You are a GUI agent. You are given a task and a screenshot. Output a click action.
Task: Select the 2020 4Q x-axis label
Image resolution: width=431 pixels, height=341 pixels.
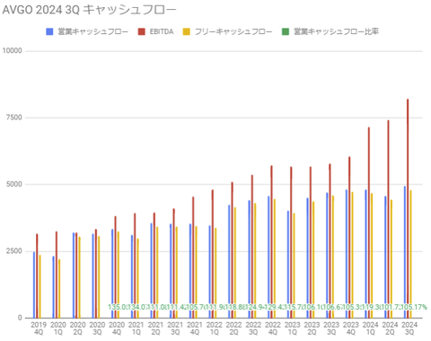coord(117,328)
